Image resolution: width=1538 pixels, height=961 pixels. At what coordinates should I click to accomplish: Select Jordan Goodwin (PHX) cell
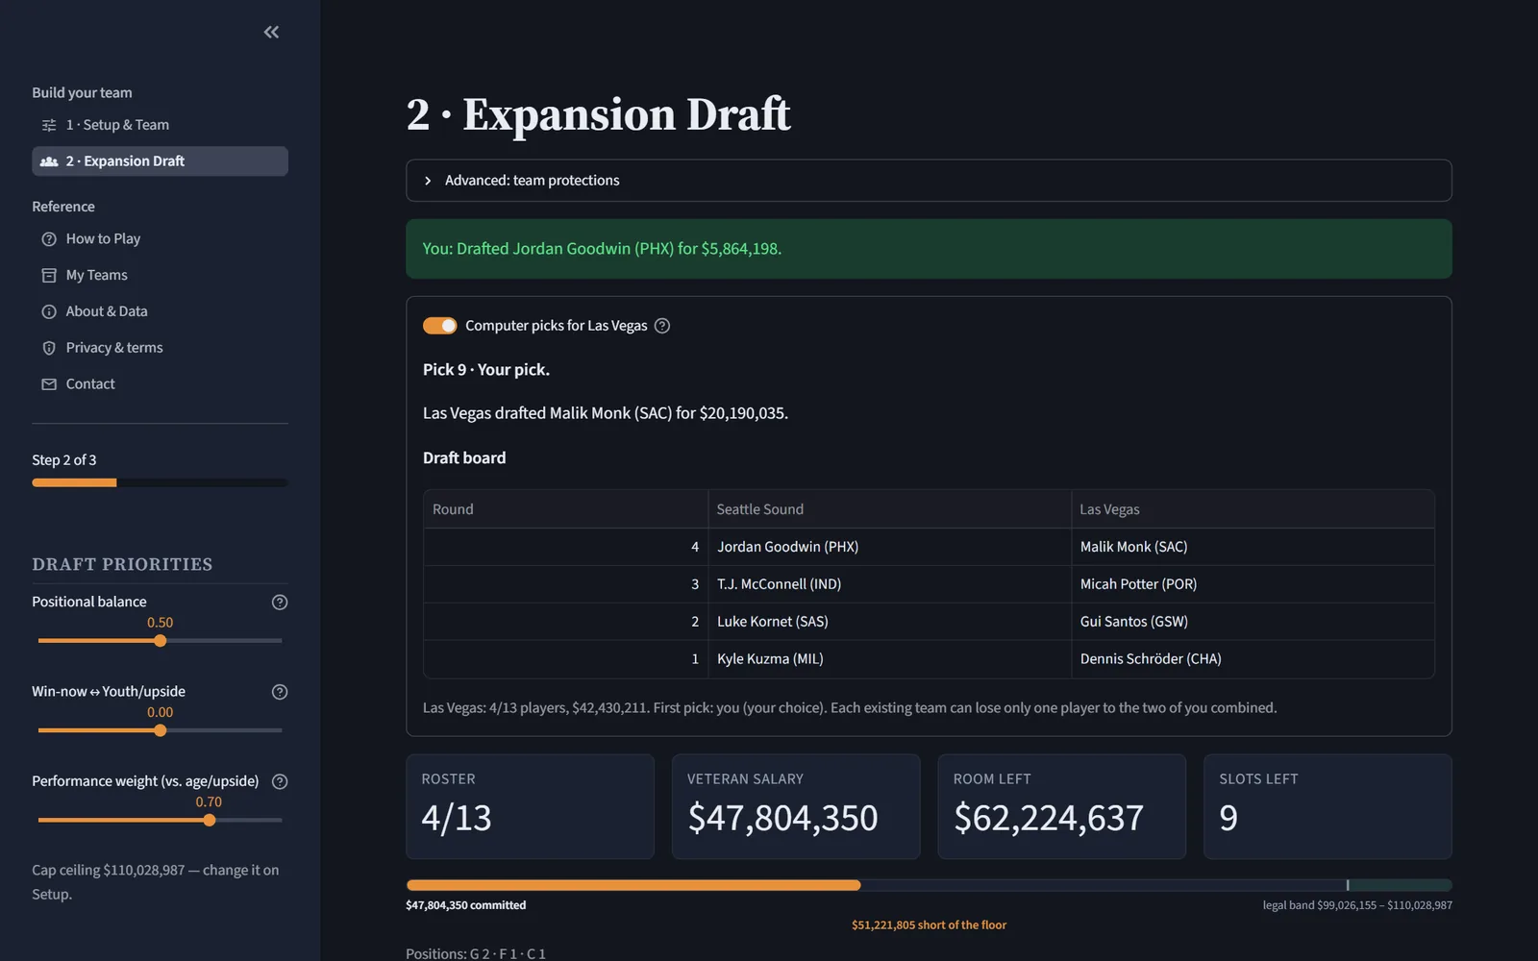coord(889,547)
